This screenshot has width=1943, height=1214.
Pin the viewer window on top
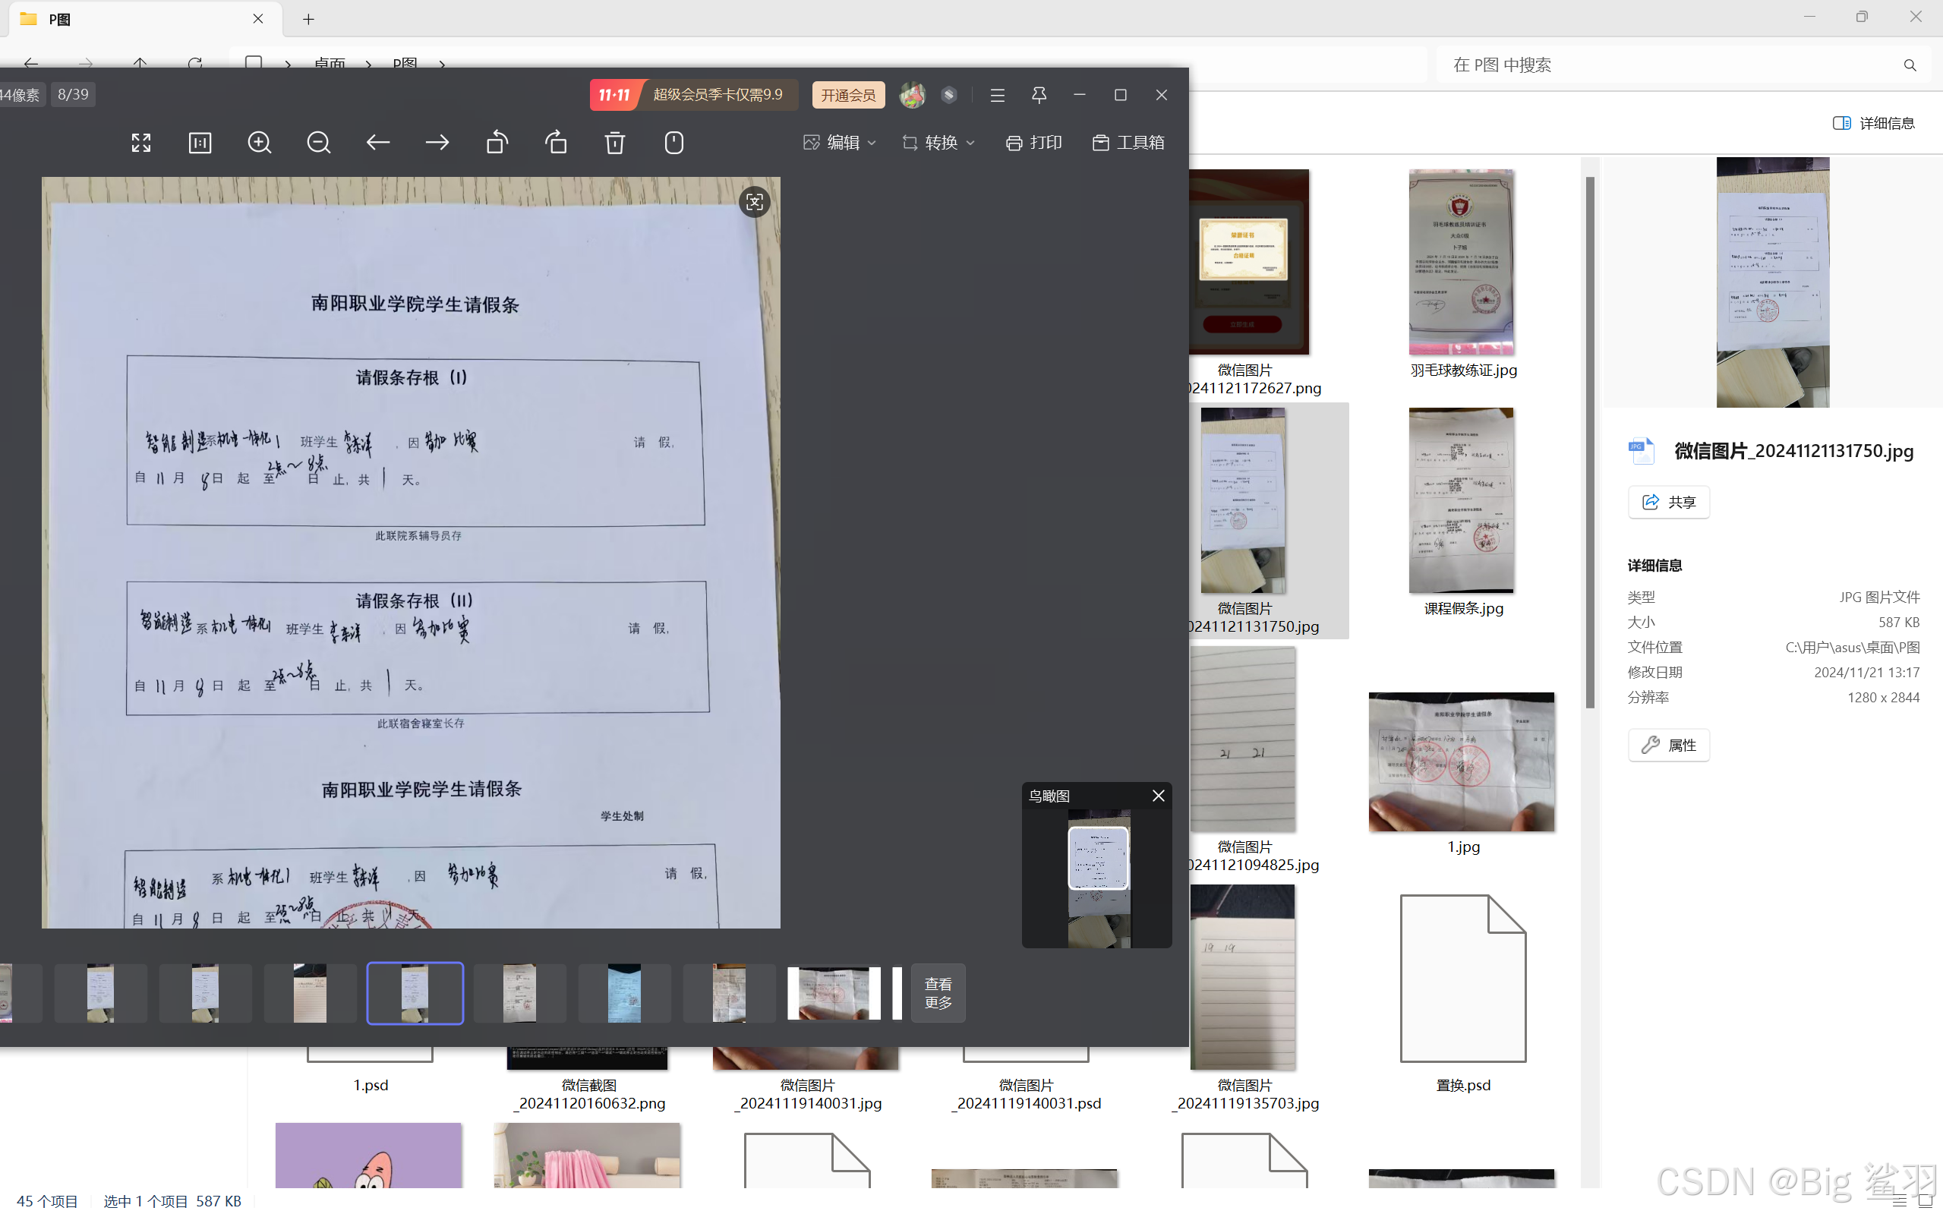click(x=1039, y=95)
